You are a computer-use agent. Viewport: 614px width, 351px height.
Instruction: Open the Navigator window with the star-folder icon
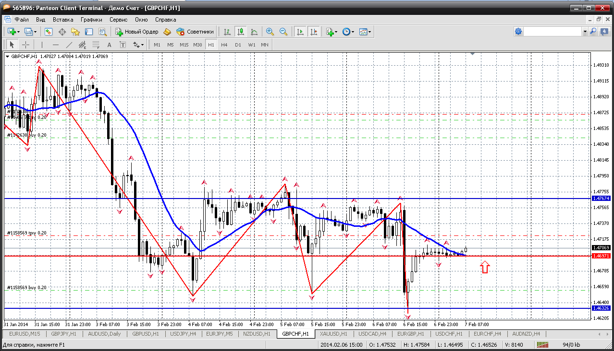pyautogui.click(x=75, y=32)
